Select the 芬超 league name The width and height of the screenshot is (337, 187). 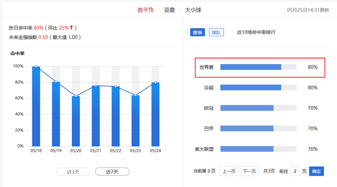point(209,88)
